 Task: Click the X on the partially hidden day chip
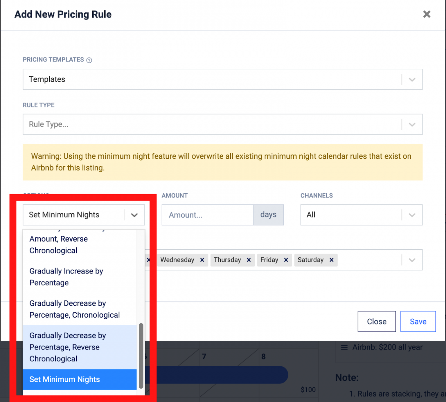click(x=149, y=260)
